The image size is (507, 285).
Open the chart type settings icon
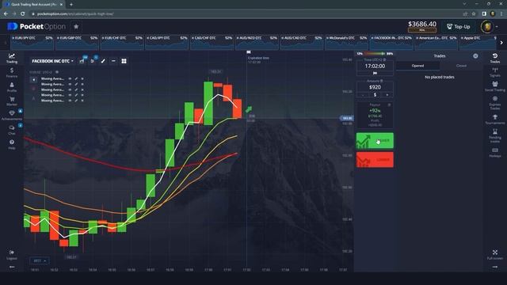82,61
